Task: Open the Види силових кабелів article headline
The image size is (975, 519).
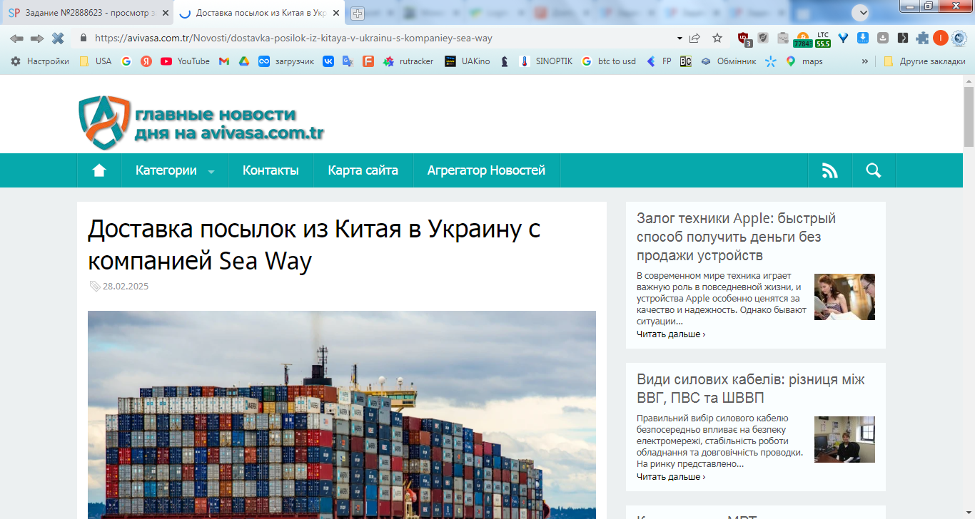Action: (x=751, y=389)
